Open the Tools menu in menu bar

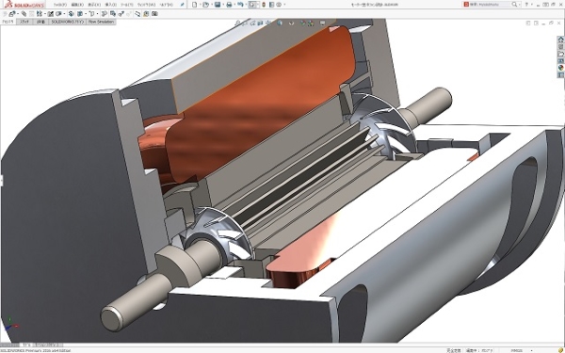[x=127, y=5]
